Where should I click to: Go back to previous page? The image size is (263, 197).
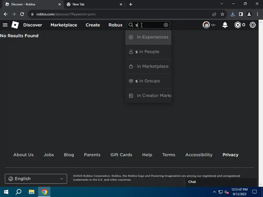[6, 14]
